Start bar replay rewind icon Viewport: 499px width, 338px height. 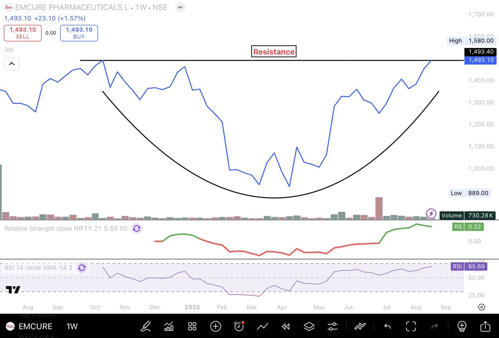285,326
